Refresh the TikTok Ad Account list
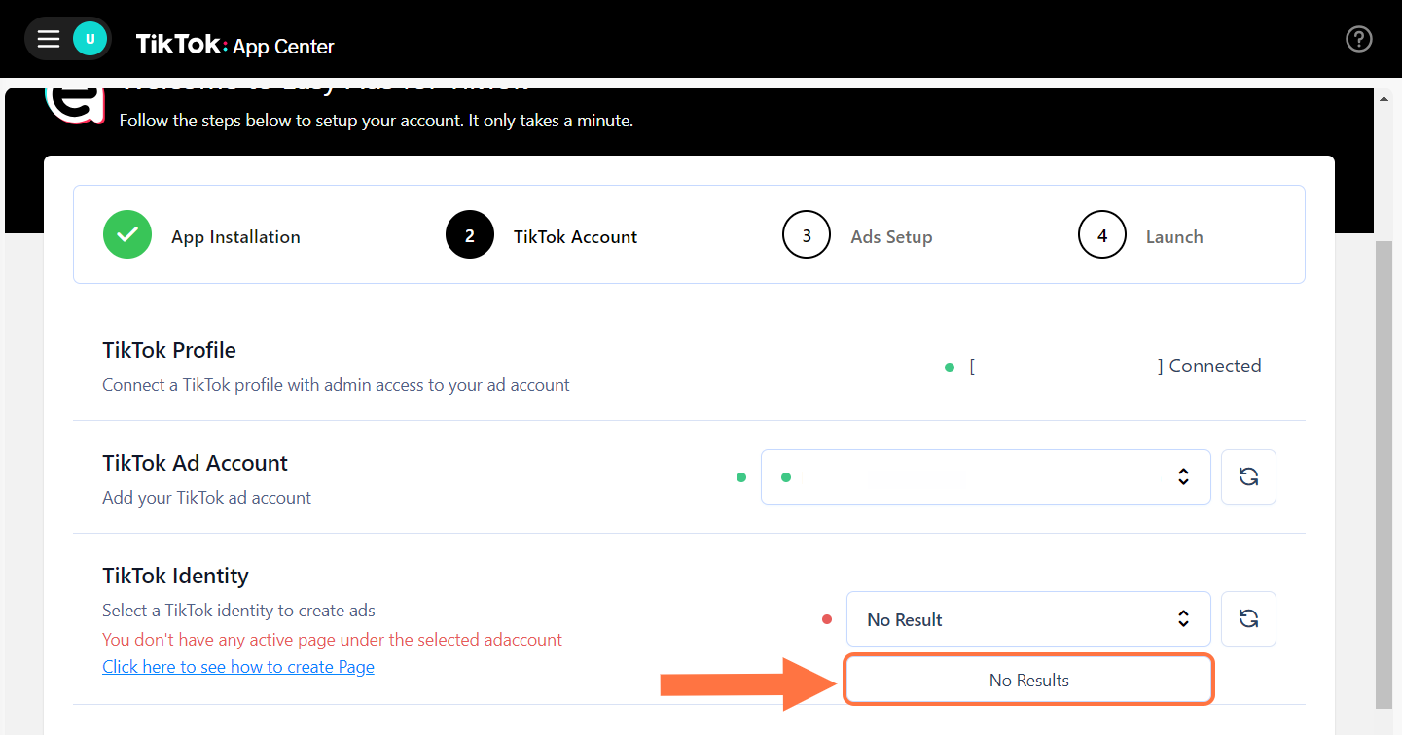Image resolution: width=1402 pixels, height=735 pixels. pos(1248,476)
